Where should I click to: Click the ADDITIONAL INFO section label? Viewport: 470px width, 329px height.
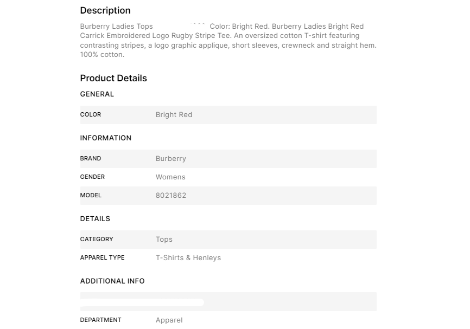tap(112, 281)
